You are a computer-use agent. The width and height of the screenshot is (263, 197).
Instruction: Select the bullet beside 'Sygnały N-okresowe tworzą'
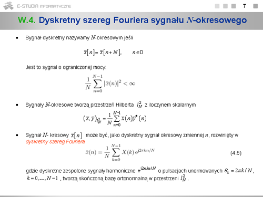click(x=17, y=105)
